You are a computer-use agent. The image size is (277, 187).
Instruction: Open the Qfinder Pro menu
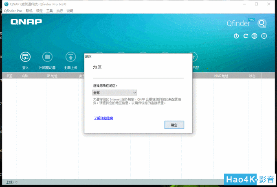pos(13,11)
